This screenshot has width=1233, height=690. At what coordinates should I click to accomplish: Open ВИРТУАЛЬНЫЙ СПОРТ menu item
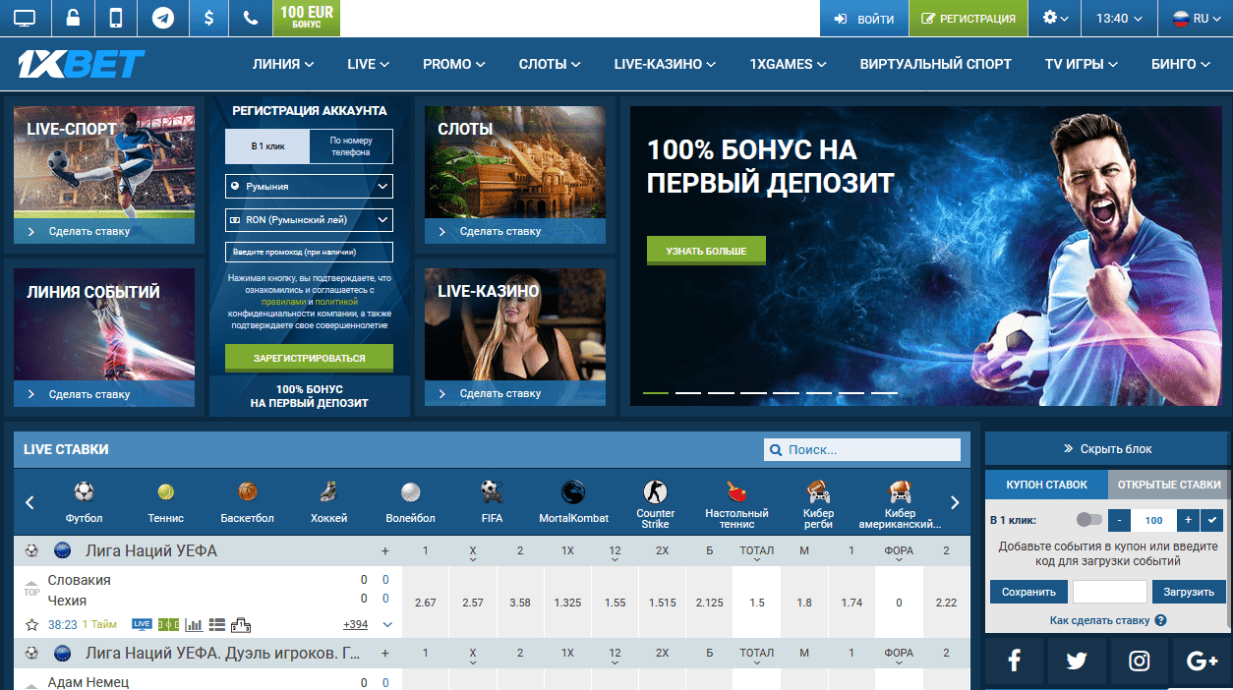point(935,64)
